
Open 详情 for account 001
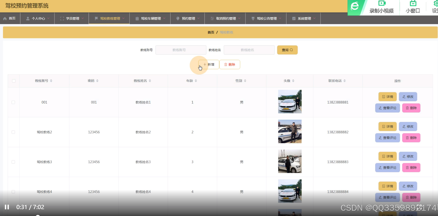387,97
